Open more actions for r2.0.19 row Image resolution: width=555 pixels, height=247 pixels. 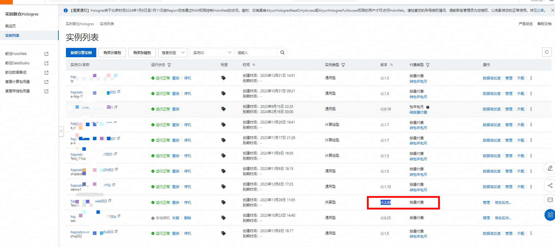531,109
